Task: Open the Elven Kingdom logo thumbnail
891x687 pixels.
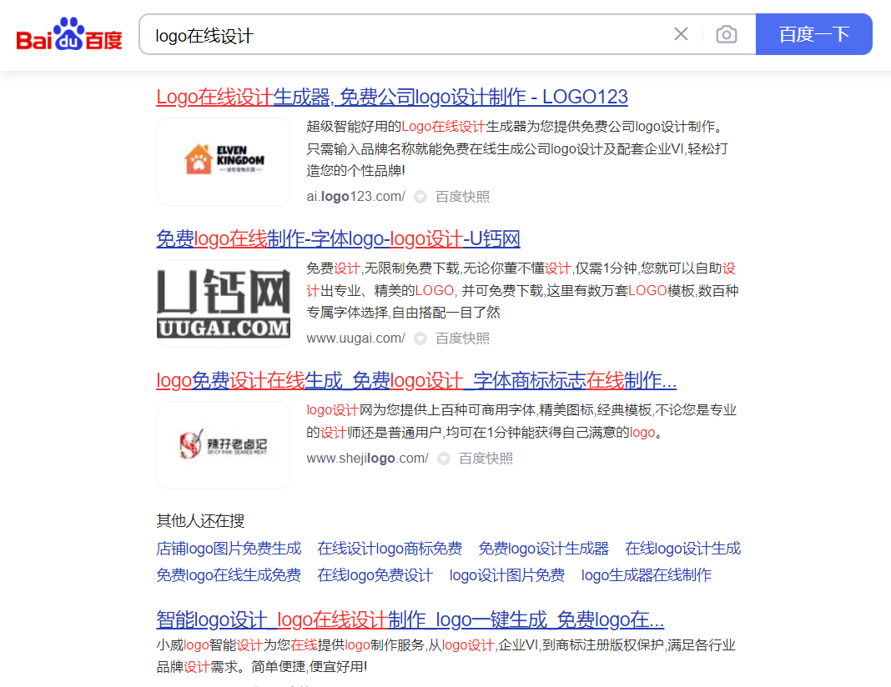Action: [224, 161]
